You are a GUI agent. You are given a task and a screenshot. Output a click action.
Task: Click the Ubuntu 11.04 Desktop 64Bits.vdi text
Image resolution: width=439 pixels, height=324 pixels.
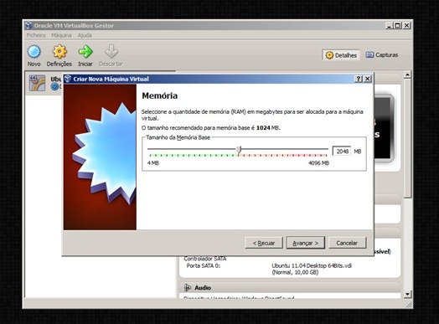[312, 265]
